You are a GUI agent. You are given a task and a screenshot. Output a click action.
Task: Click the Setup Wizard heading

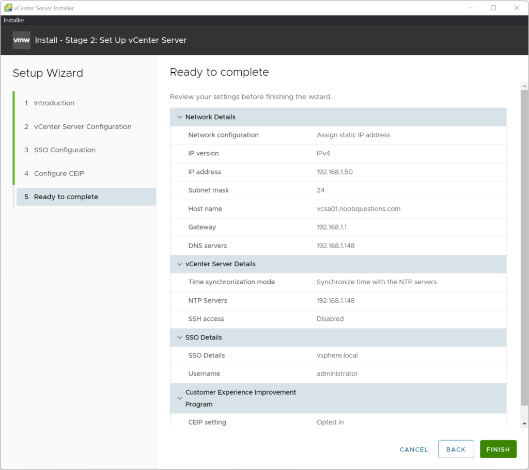48,73
